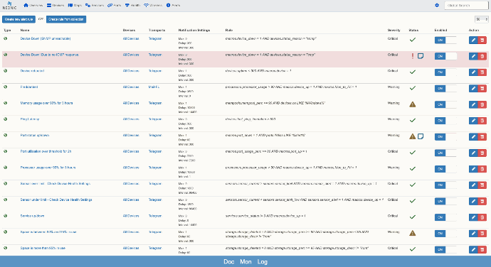
Task: Edit the Device Down SNMP unreachable rule
Action: [473, 40]
